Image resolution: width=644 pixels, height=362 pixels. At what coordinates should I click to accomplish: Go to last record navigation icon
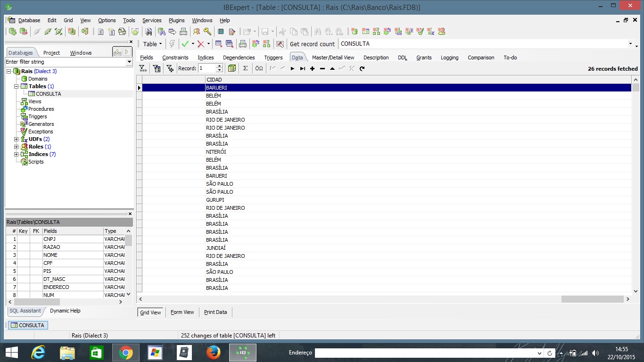303,68
